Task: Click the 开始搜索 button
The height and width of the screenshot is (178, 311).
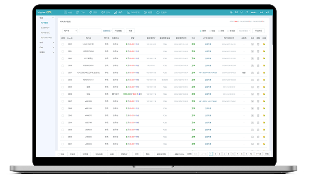Action: pos(118,30)
